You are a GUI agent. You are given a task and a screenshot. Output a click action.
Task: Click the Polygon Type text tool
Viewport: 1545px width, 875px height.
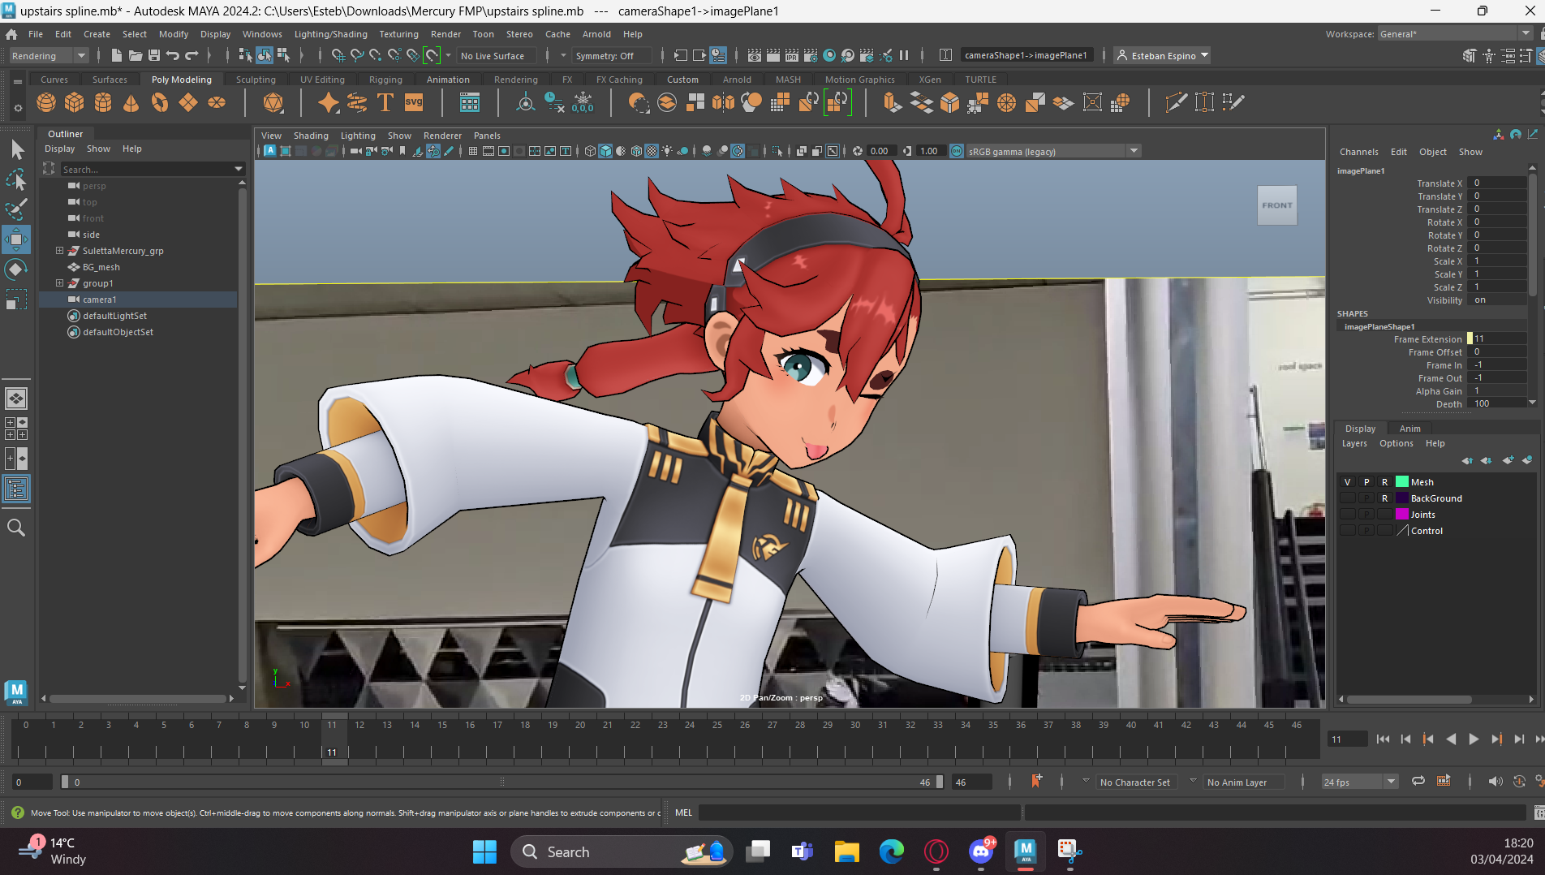385,102
